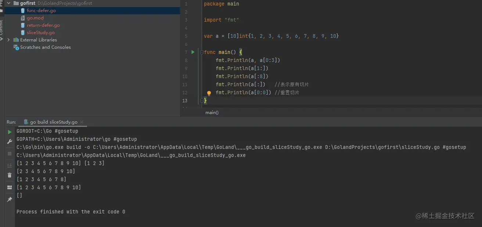Image resolution: width=482 pixels, height=227 pixels.
Task: Click the gopher icon of func-defer.go
Action: click(x=23, y=11)
